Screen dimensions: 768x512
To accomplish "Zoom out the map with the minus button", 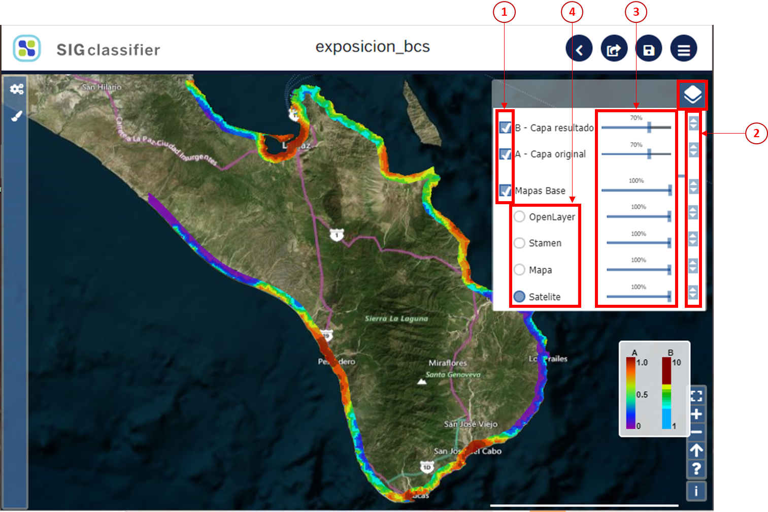I will point(696,432).
